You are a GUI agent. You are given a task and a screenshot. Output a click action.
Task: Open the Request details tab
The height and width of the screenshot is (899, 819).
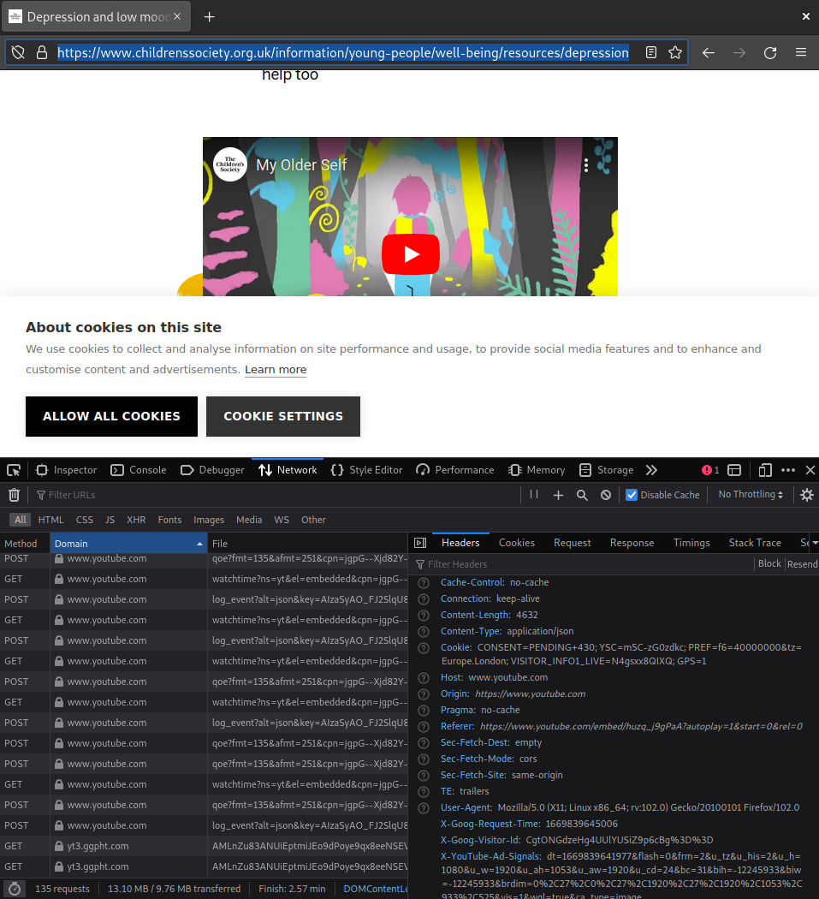[572, 542]
